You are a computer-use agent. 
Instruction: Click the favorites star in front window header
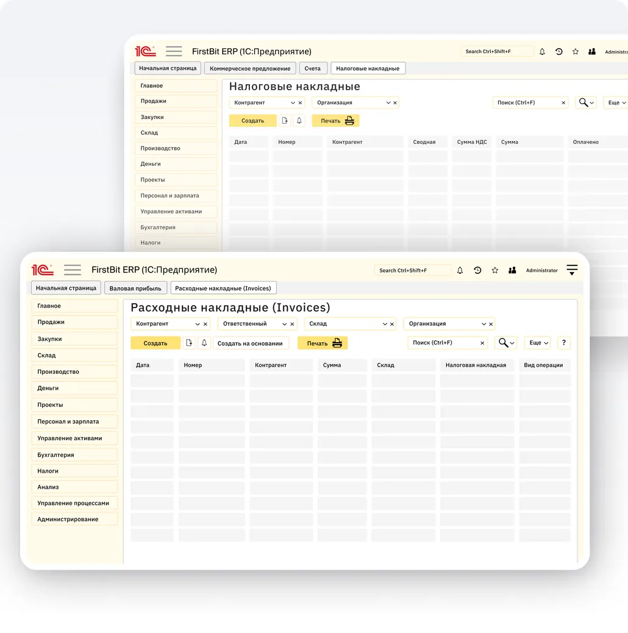[x=495, y=270]
